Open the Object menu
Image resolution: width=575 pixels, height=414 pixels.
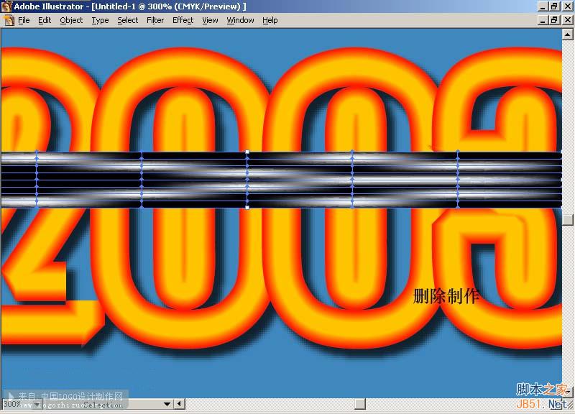coord(71,21)
